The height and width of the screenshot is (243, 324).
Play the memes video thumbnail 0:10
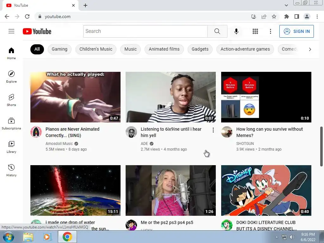pyautogui.click(x=266, y=97)
